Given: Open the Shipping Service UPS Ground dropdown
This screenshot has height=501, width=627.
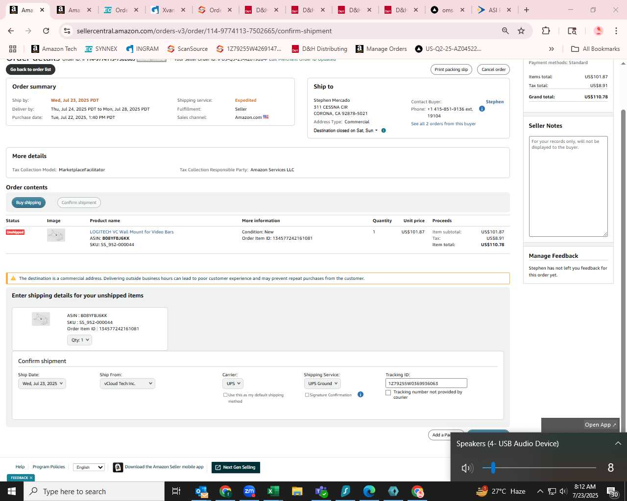Looking at the screenshot, I should [322, 384].
